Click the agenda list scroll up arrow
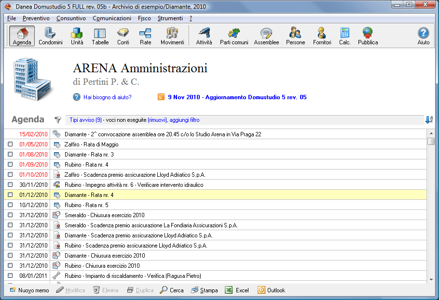439x300 pixels. click(x=431, y=133)
